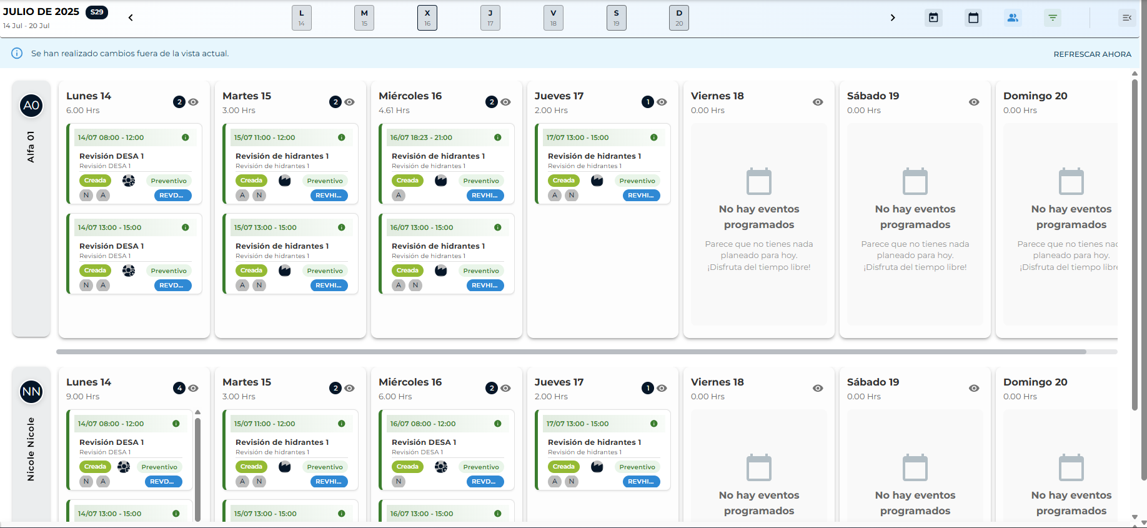Toggle the blue people view icon
1147x528 pixels.
tap(1013, 17)
